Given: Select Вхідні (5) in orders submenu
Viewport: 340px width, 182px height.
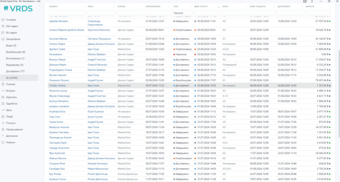Looking at the screenshot, I should pos(11,46).
